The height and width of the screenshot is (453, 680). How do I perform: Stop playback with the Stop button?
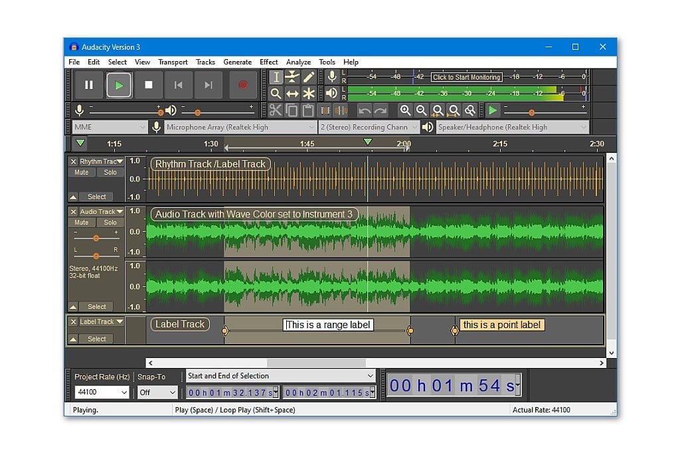coord(148,85)
